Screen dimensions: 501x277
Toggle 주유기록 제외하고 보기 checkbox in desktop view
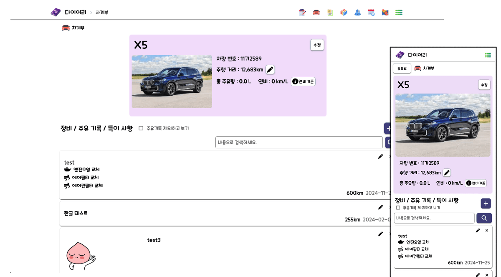(141, 128)
